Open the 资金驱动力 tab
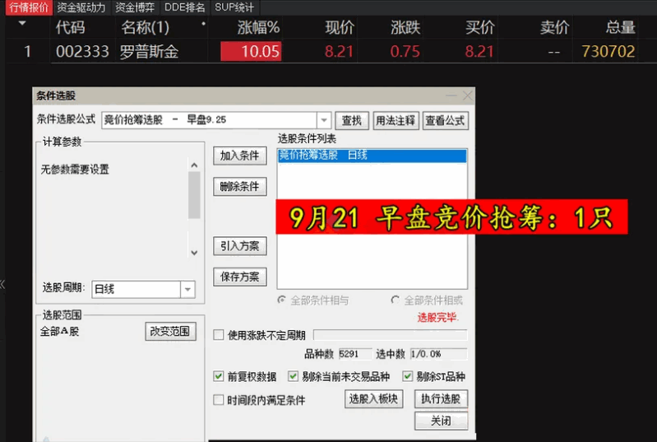 click(x=81, y=7)
